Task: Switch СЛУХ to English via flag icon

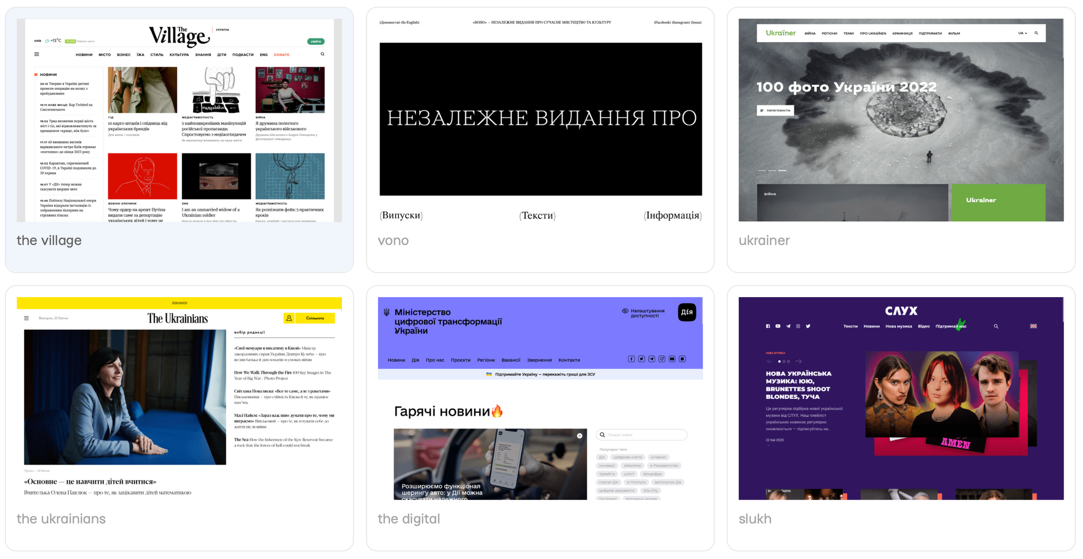Action: pos(1033,326)
